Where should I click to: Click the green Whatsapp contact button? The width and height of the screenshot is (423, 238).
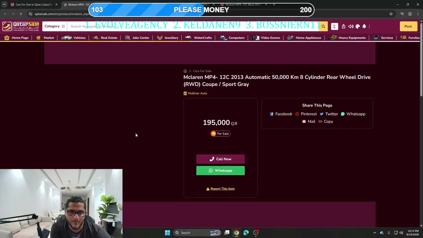220,171
